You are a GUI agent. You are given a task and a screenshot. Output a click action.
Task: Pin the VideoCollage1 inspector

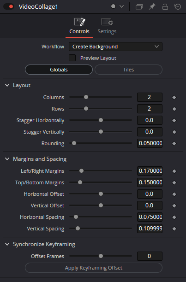(x=152, y=7)
